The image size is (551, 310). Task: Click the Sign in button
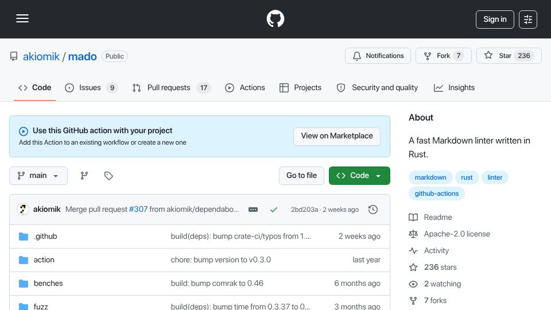point(495,20)
